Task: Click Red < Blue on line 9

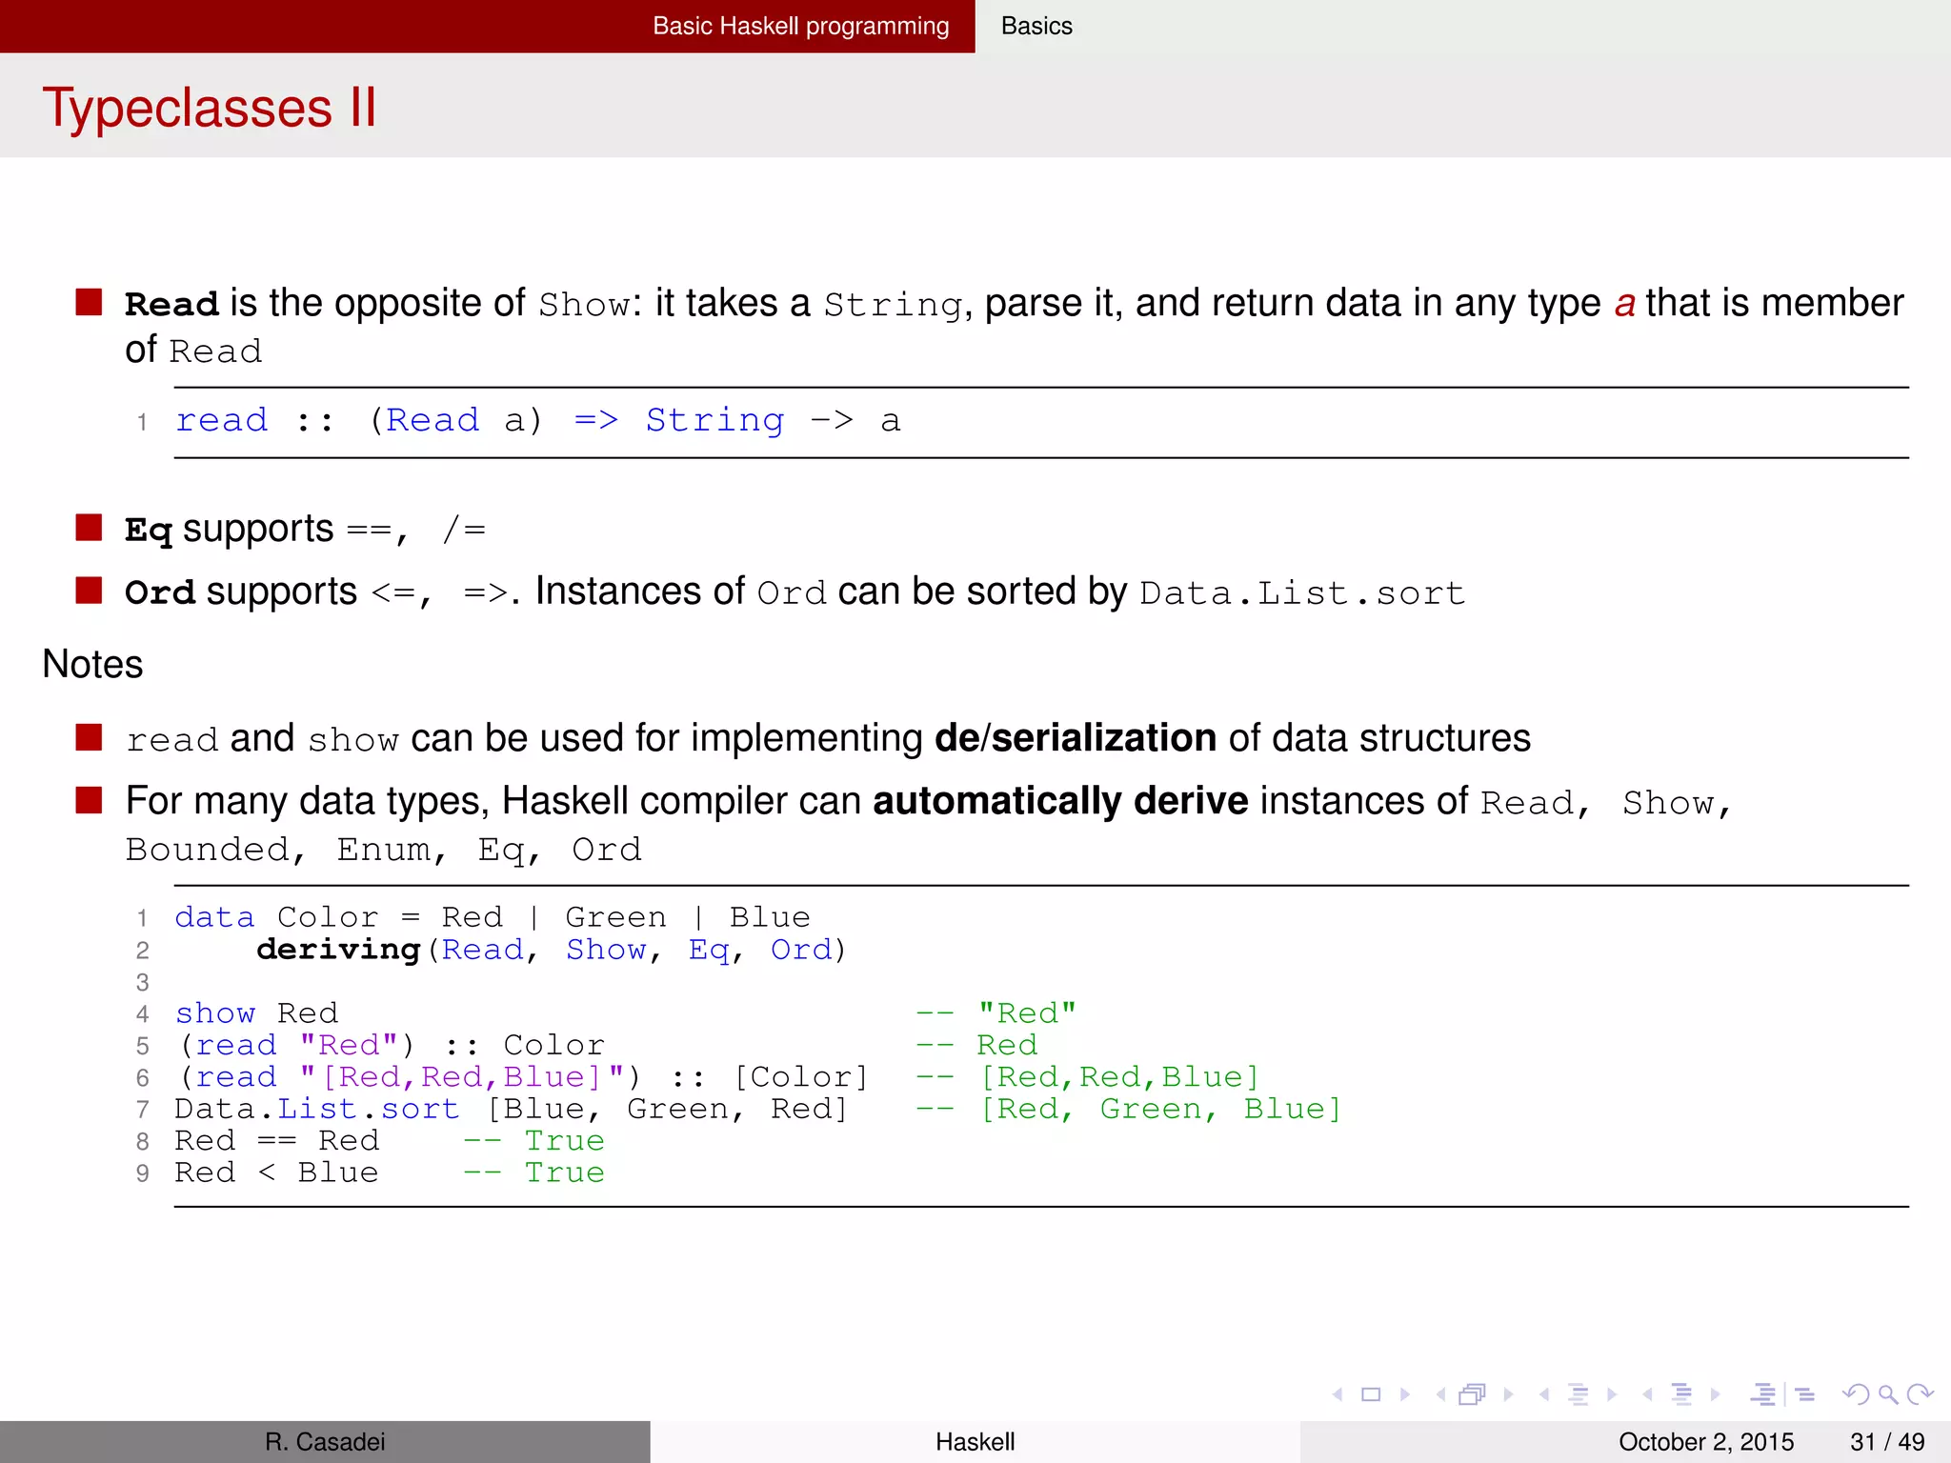Action: click(276, 1173)
